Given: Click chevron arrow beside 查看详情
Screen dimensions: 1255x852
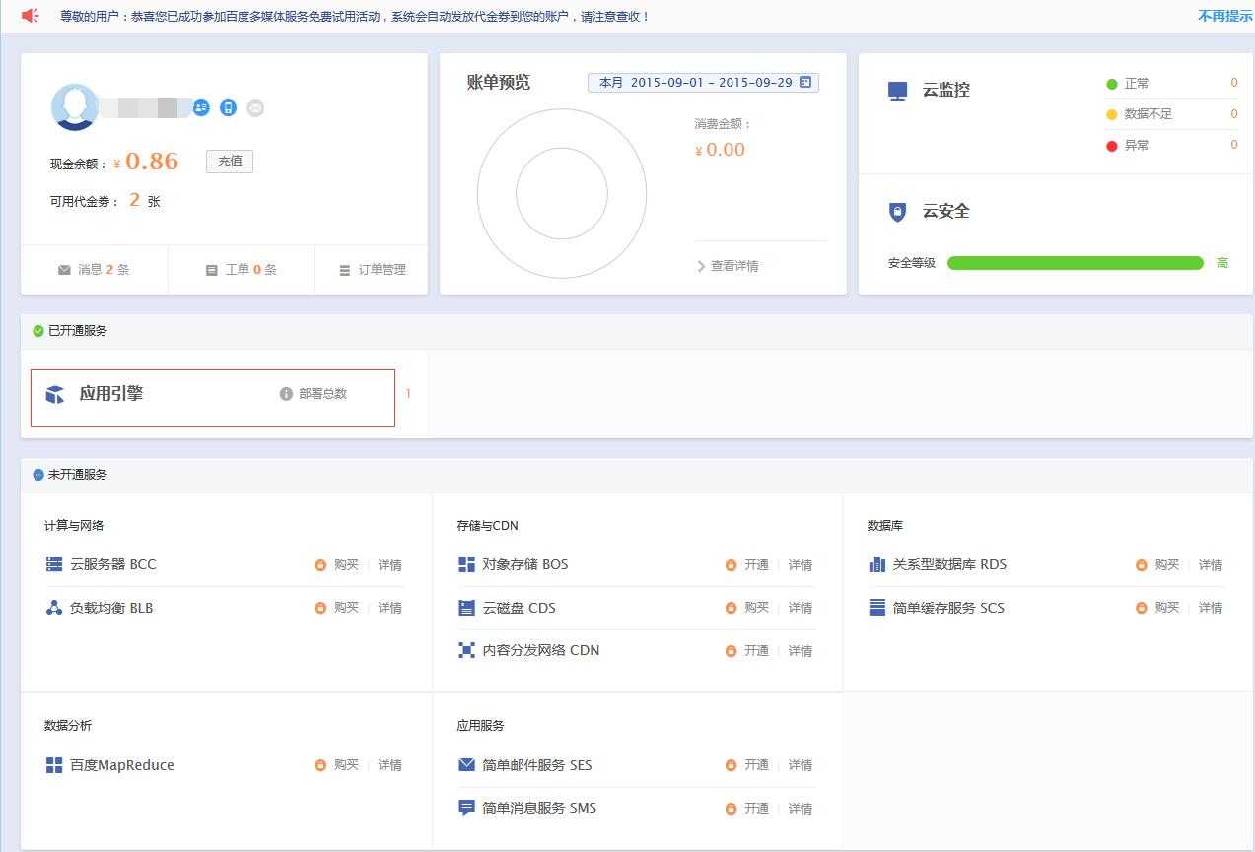Looking at the screenshot, I should [x=701, y=266].
